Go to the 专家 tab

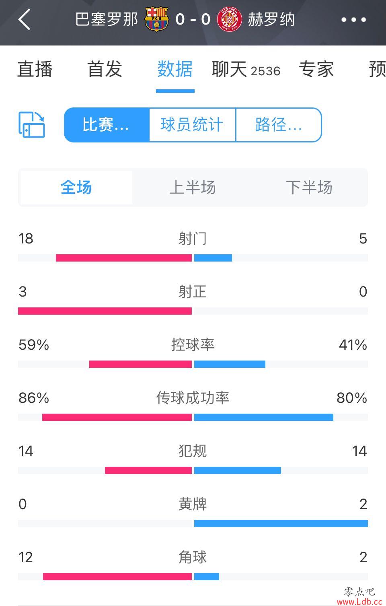316,69
